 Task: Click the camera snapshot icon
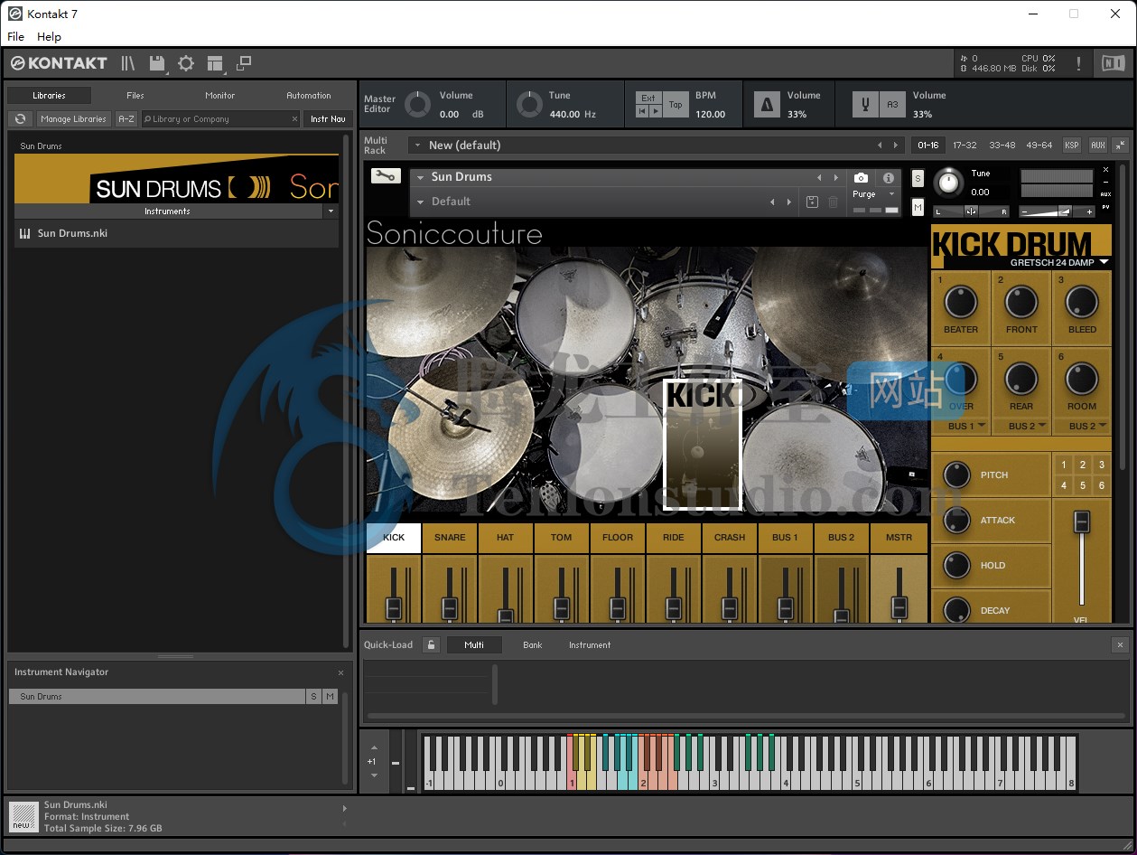click(x=861, y=178)
